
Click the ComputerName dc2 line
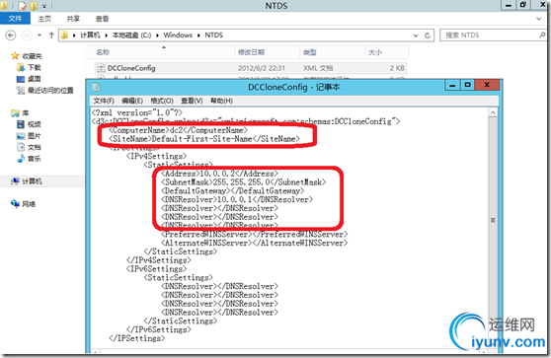click(178, 130)
